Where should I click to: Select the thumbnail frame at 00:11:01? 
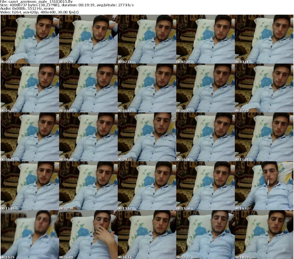(264, 137)
